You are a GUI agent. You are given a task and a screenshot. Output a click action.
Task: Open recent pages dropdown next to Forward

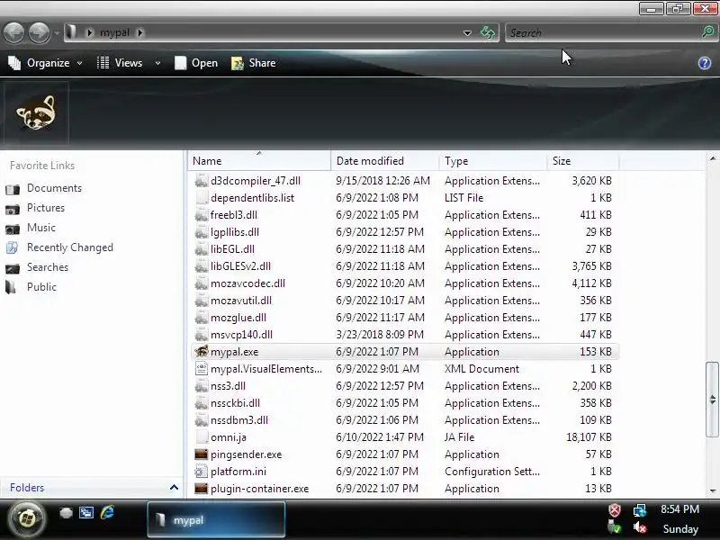[57, 33]
